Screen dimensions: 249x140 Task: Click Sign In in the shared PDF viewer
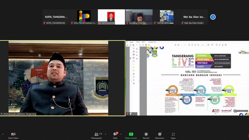tap(131, 42)
